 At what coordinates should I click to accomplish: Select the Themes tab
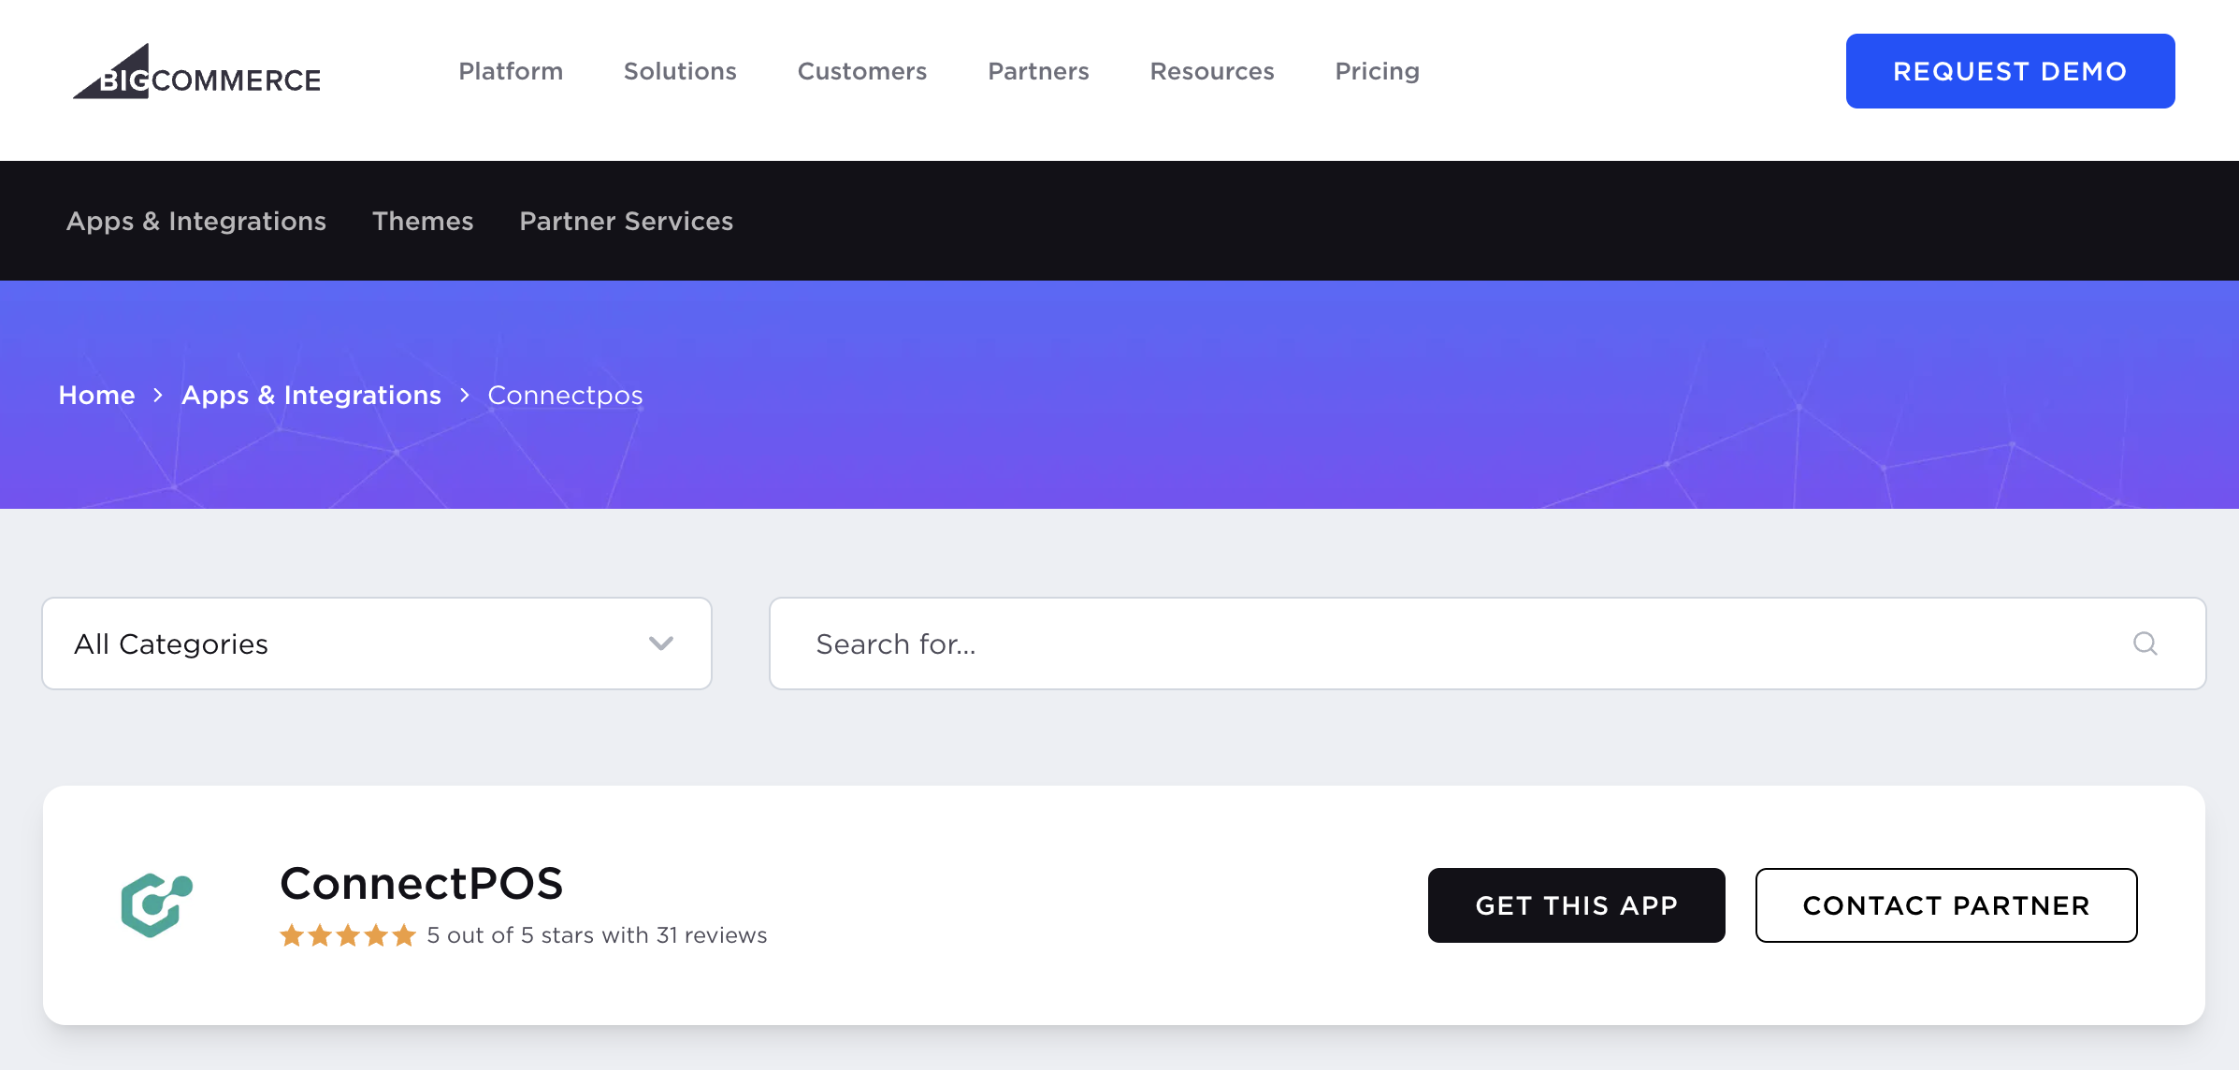pyautogui.click(x=423, y=222)
